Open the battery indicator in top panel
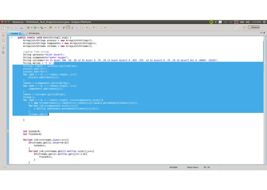Screen dimensions: 267x190 (x=242, y=22)
